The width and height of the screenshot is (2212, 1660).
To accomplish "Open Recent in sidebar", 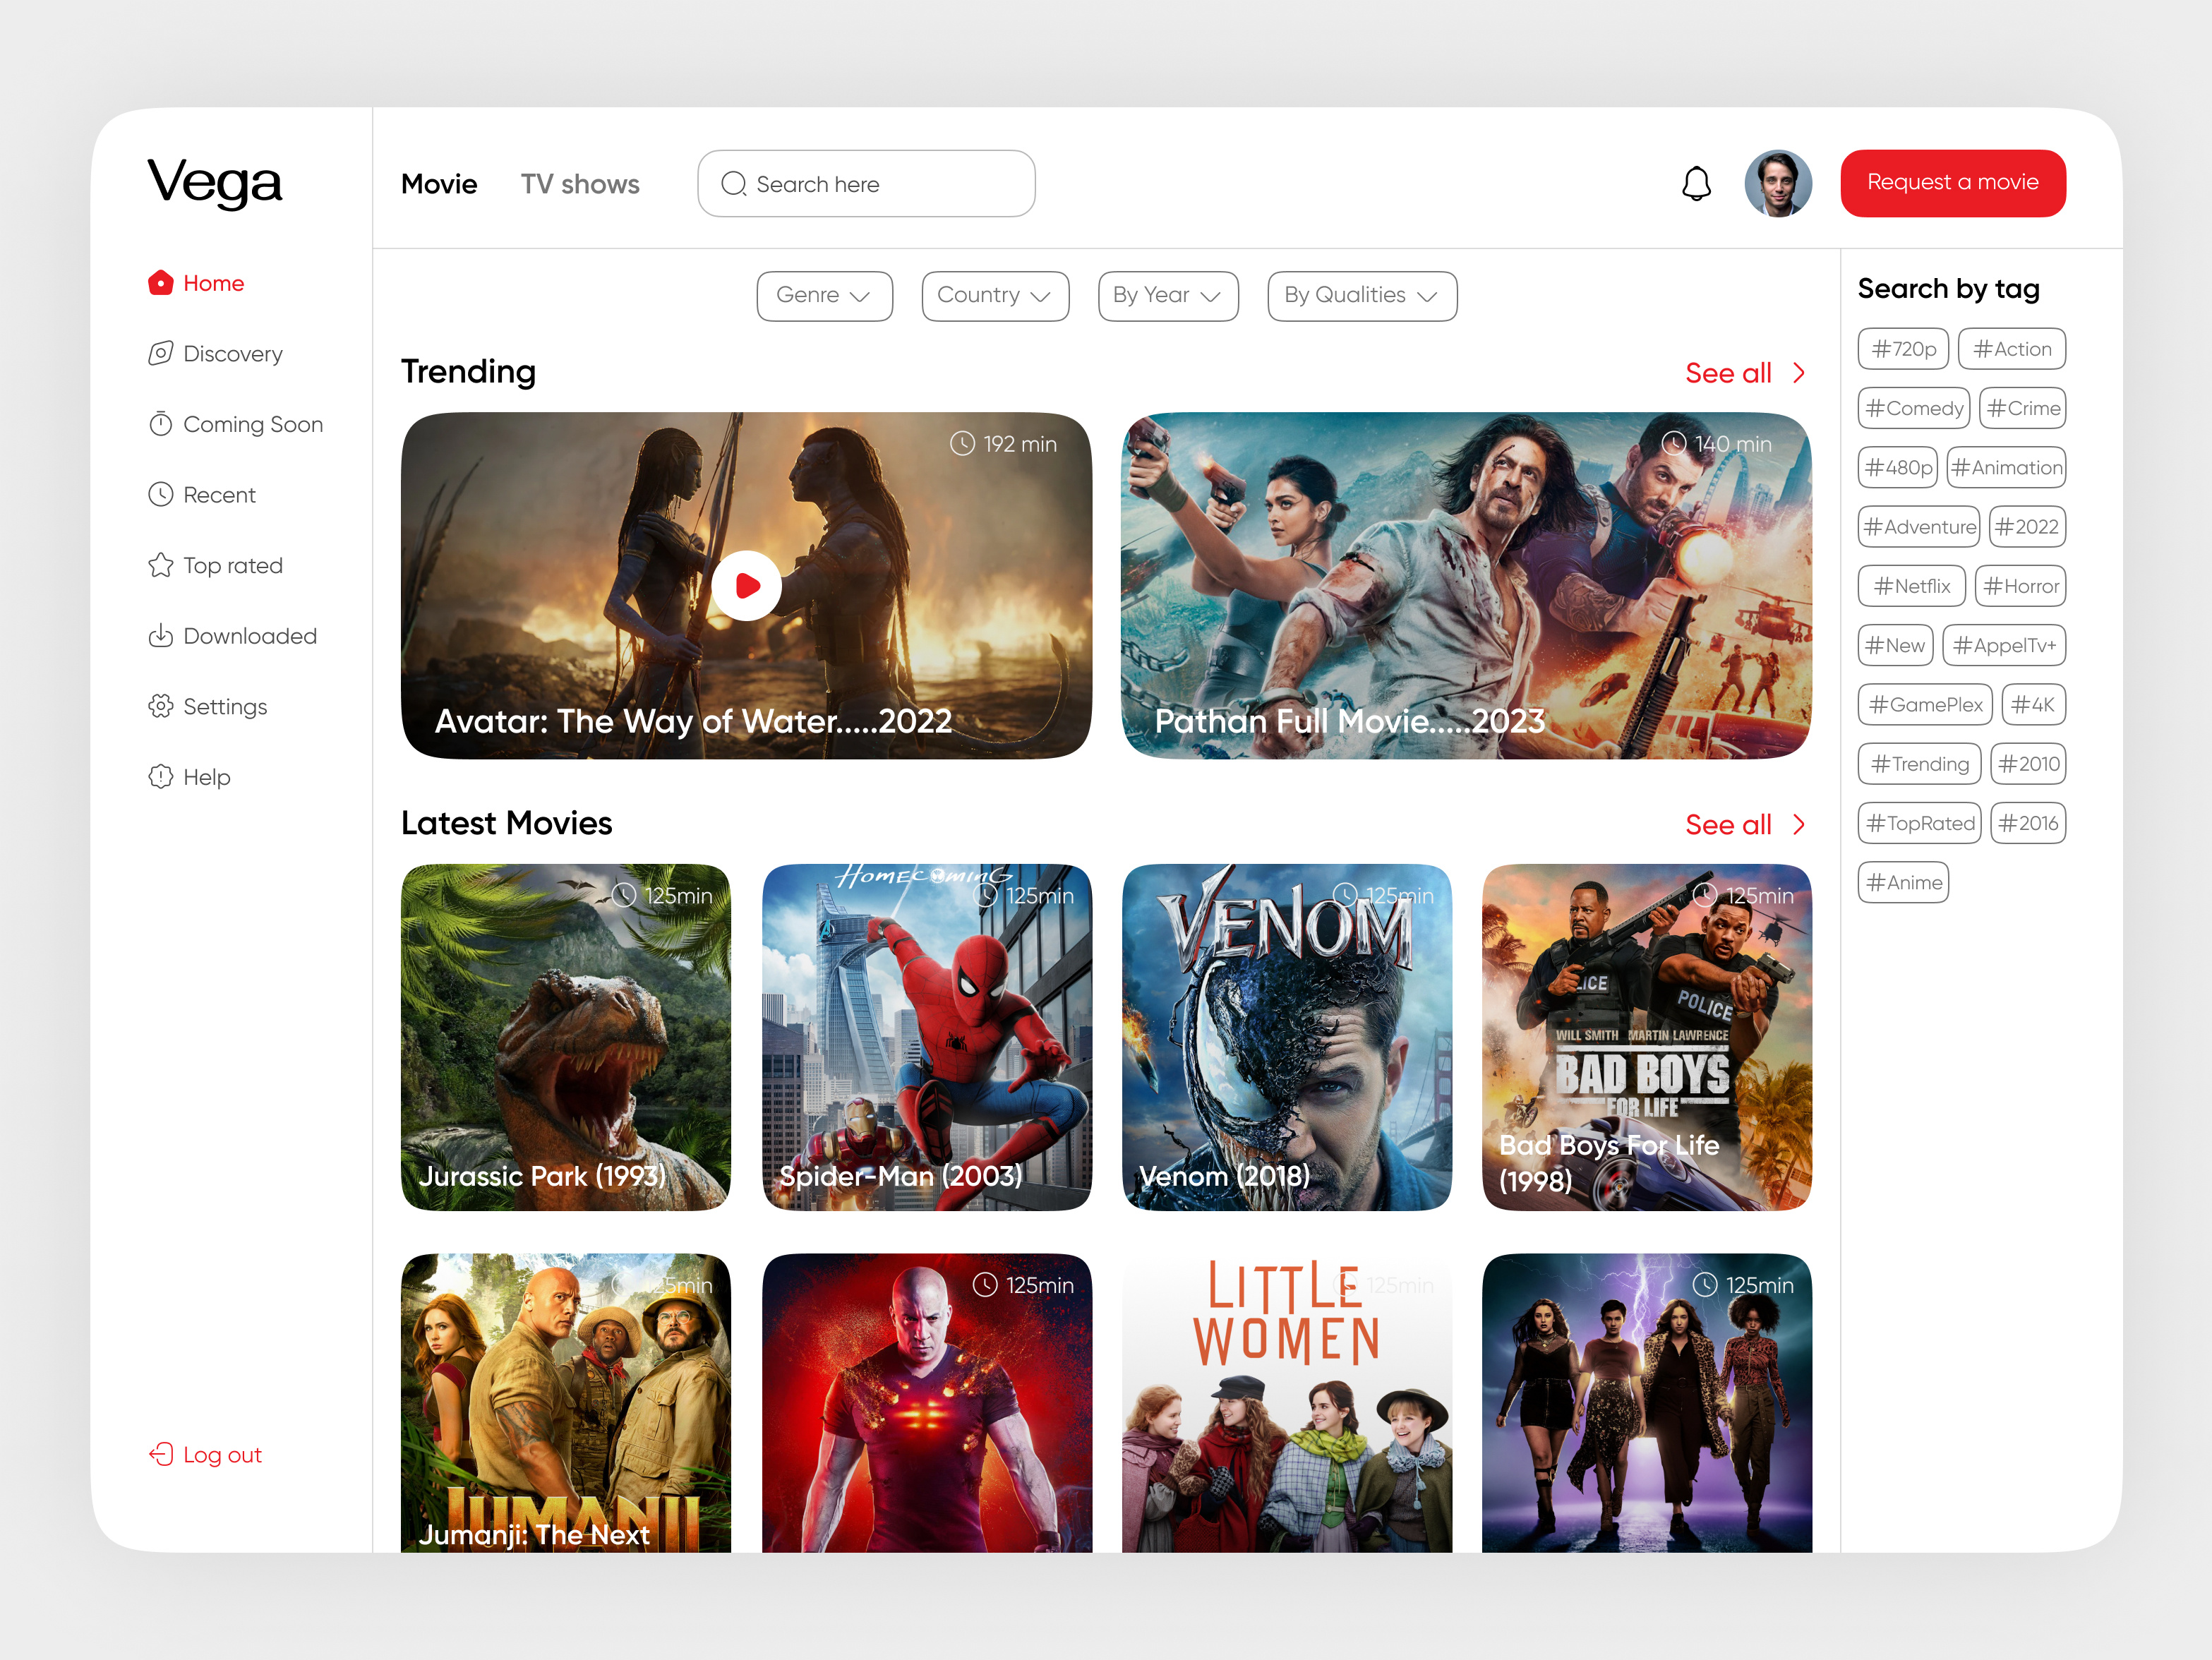I will tap(202, 495).
